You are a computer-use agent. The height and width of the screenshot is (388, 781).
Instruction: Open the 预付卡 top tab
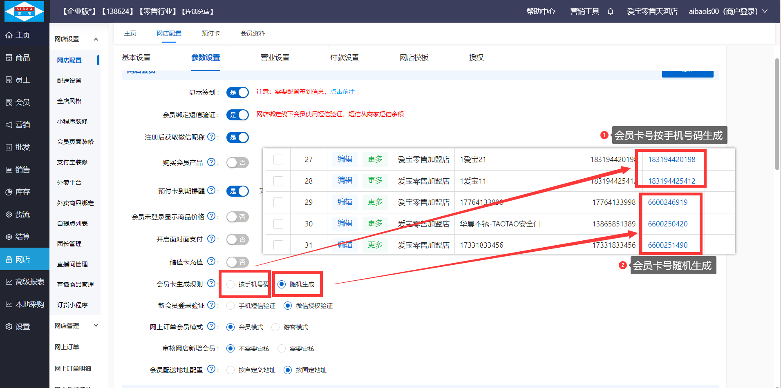[x=210, y=33]
